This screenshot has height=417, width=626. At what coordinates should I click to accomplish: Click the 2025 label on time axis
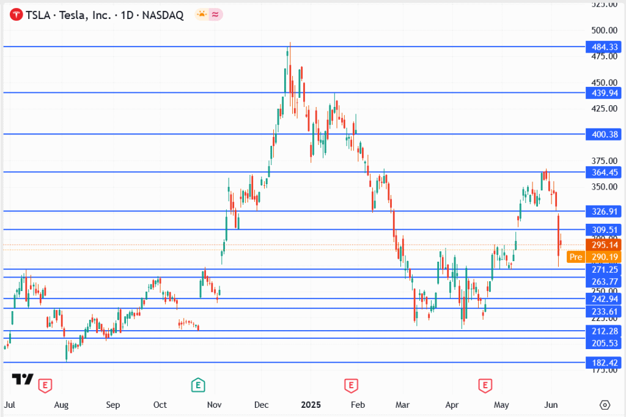click(x=310, y=405)
